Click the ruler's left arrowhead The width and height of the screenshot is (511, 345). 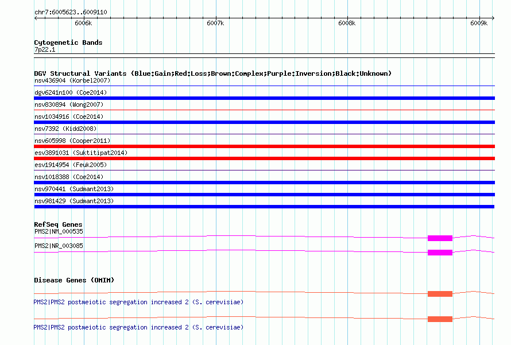[x=36, y=18]
